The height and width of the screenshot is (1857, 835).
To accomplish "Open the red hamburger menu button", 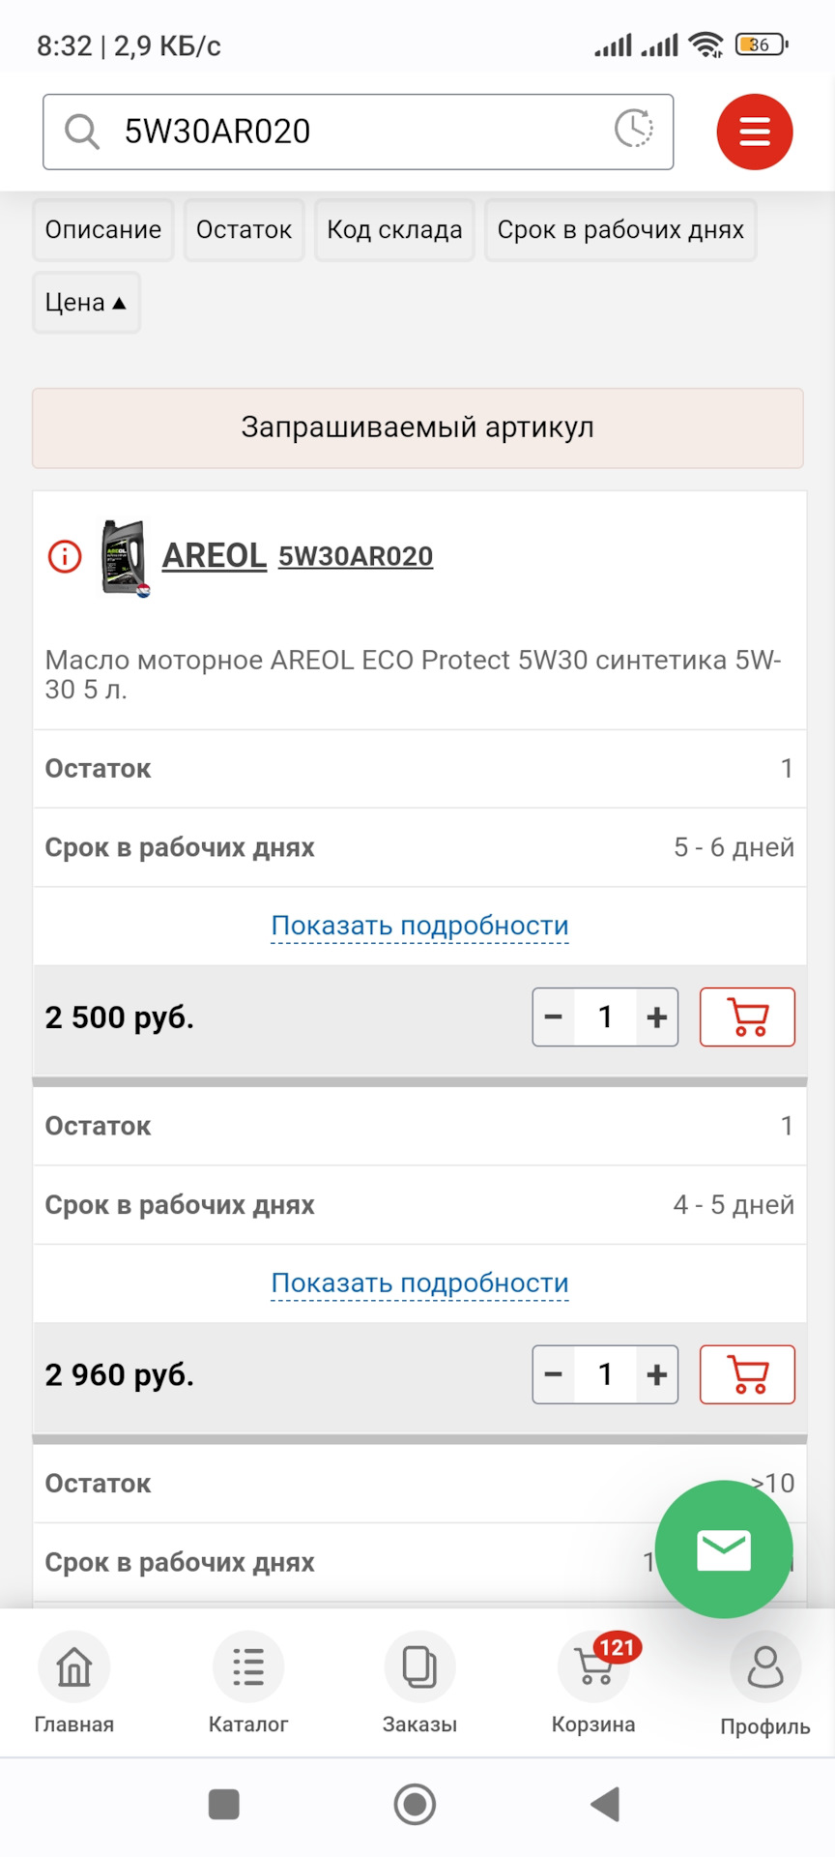I will coord(754,132).
